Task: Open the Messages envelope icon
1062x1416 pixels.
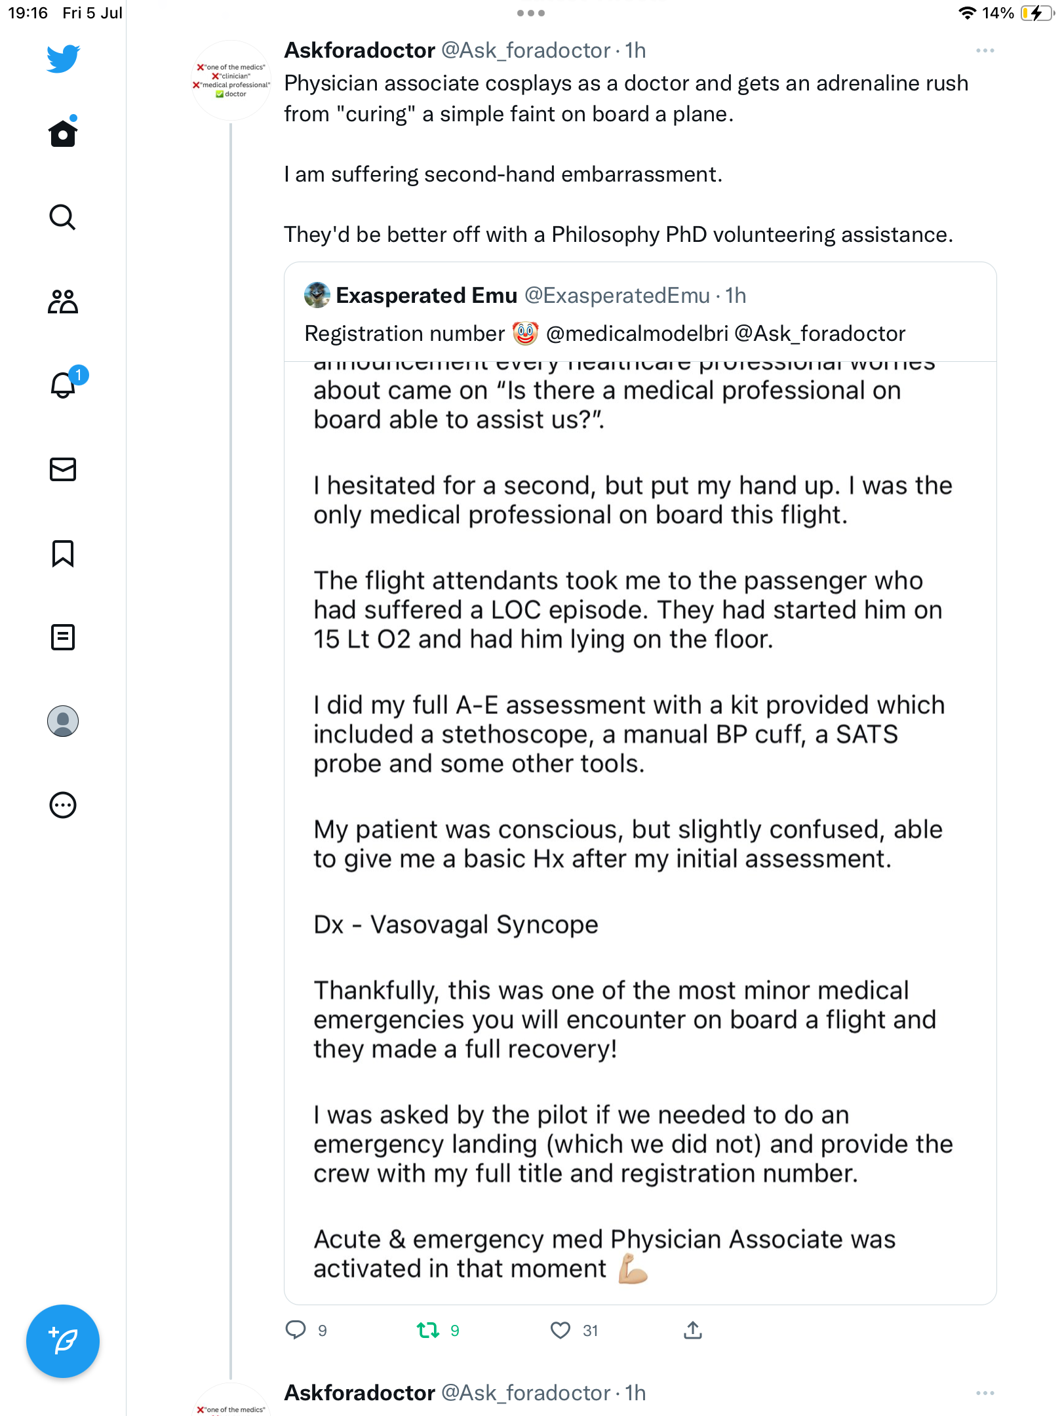Action: tap(63, 469)
